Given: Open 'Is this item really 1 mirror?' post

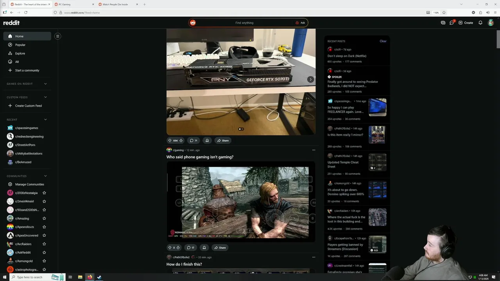Looking at the screenshot, I should coord(345,135).
